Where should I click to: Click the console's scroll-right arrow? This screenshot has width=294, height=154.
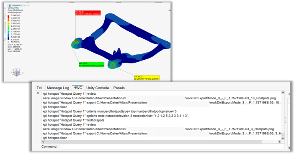click(x=279, y=141)
